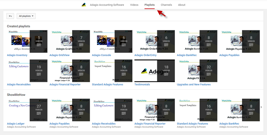This screenshot has height=135, width=267.
Task: Click Adagio Accounting Software under Adagio Ledger
Action: tap(21, 127)
